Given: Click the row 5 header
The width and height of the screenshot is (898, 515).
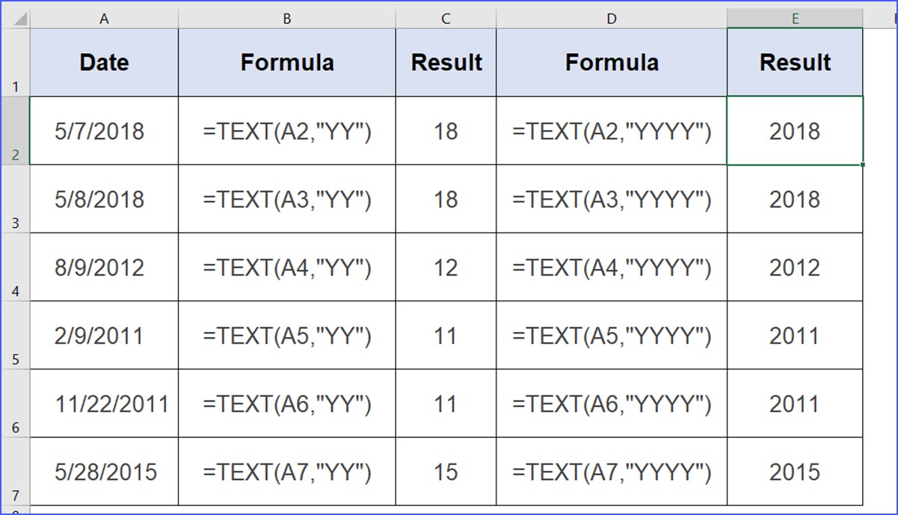Looking at the screenshot, I should pos(15,336).
